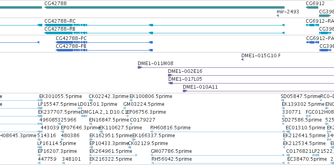Click the DME1-011M08 clone label
The height and width of the screenshot is (165, 334).
coord(155,63)
